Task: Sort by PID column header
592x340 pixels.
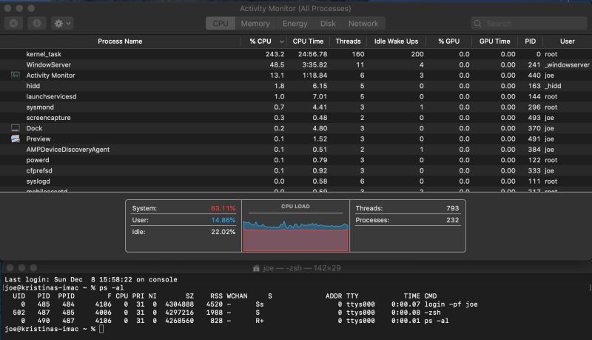Action: [530, 41]
